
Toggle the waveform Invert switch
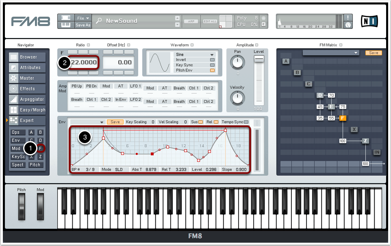point(212,60)
